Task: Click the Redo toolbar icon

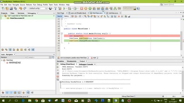Action: (x=25, y=8)
